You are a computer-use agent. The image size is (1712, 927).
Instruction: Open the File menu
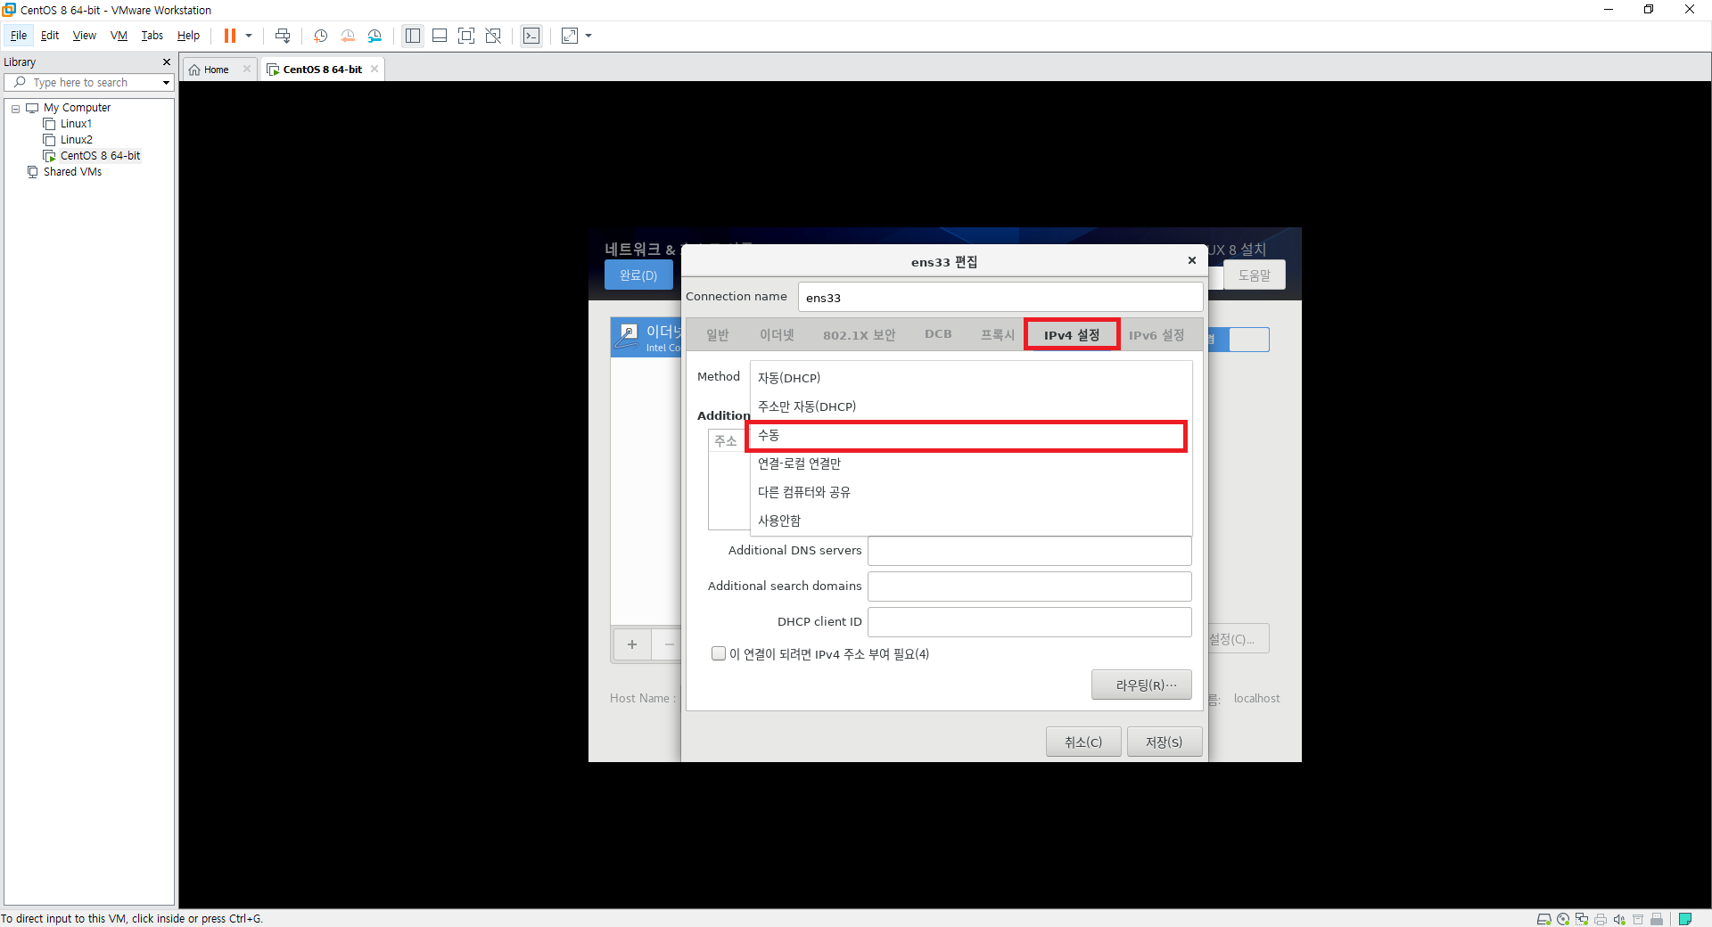pyautogui.click(x=19, y=36)
